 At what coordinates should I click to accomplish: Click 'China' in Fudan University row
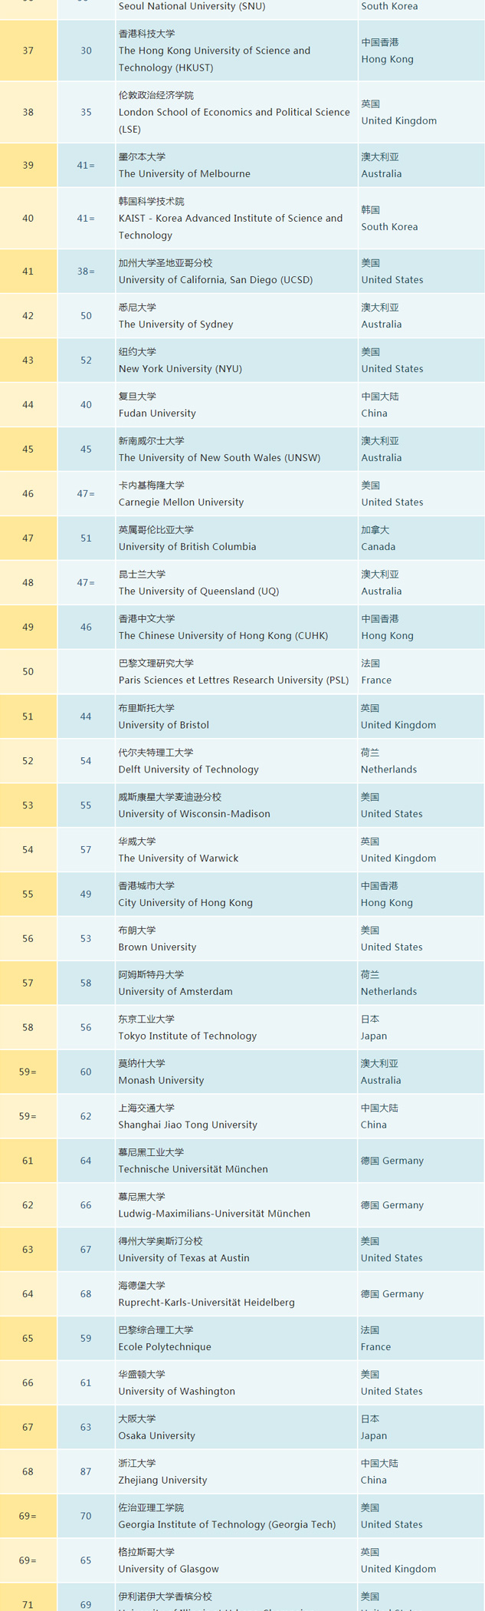pyautogui.click(x=375, y=413)
